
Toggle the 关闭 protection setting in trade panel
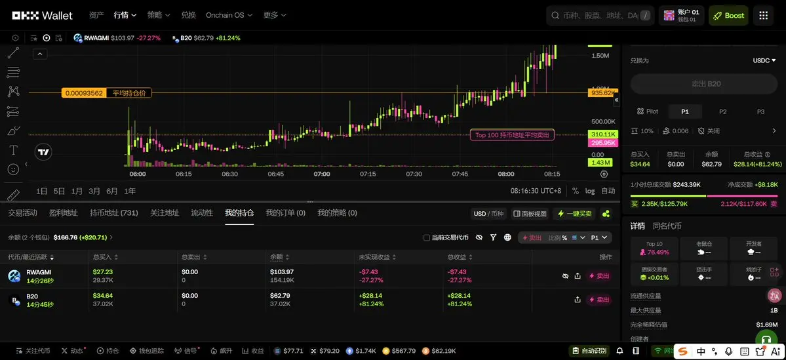(x=709, y=131)
